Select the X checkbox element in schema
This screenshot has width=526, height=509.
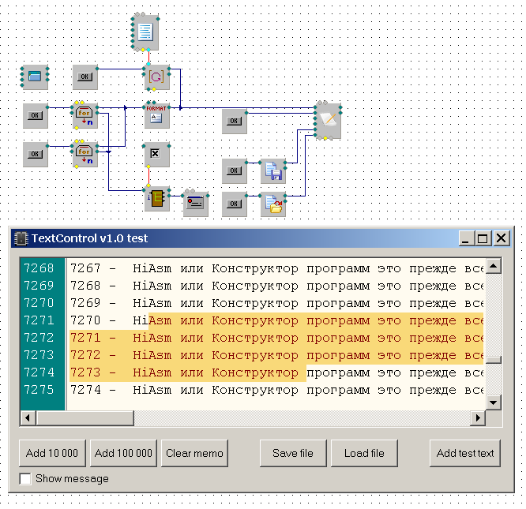coord(156,154)
